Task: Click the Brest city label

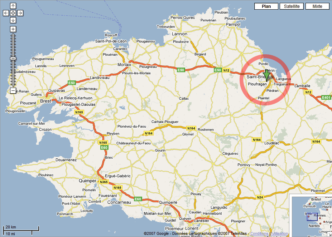Action: point(45,101)
